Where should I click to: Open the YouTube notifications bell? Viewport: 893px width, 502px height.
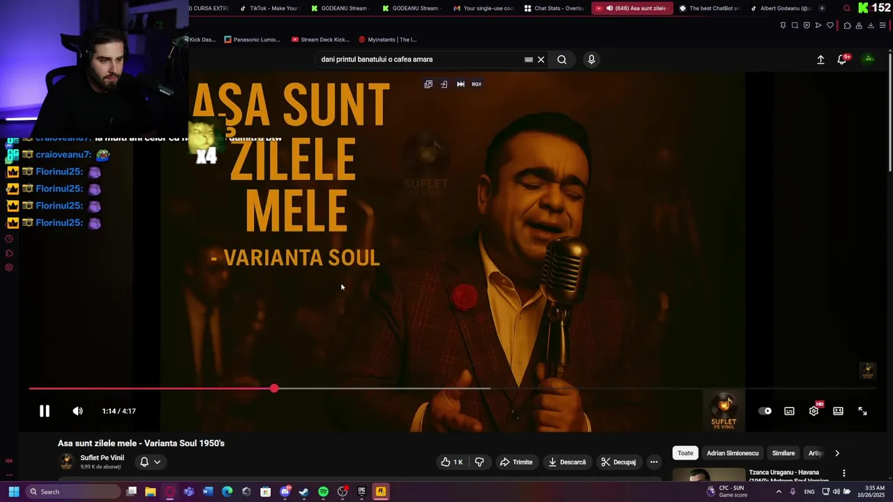tap(842, 59)
